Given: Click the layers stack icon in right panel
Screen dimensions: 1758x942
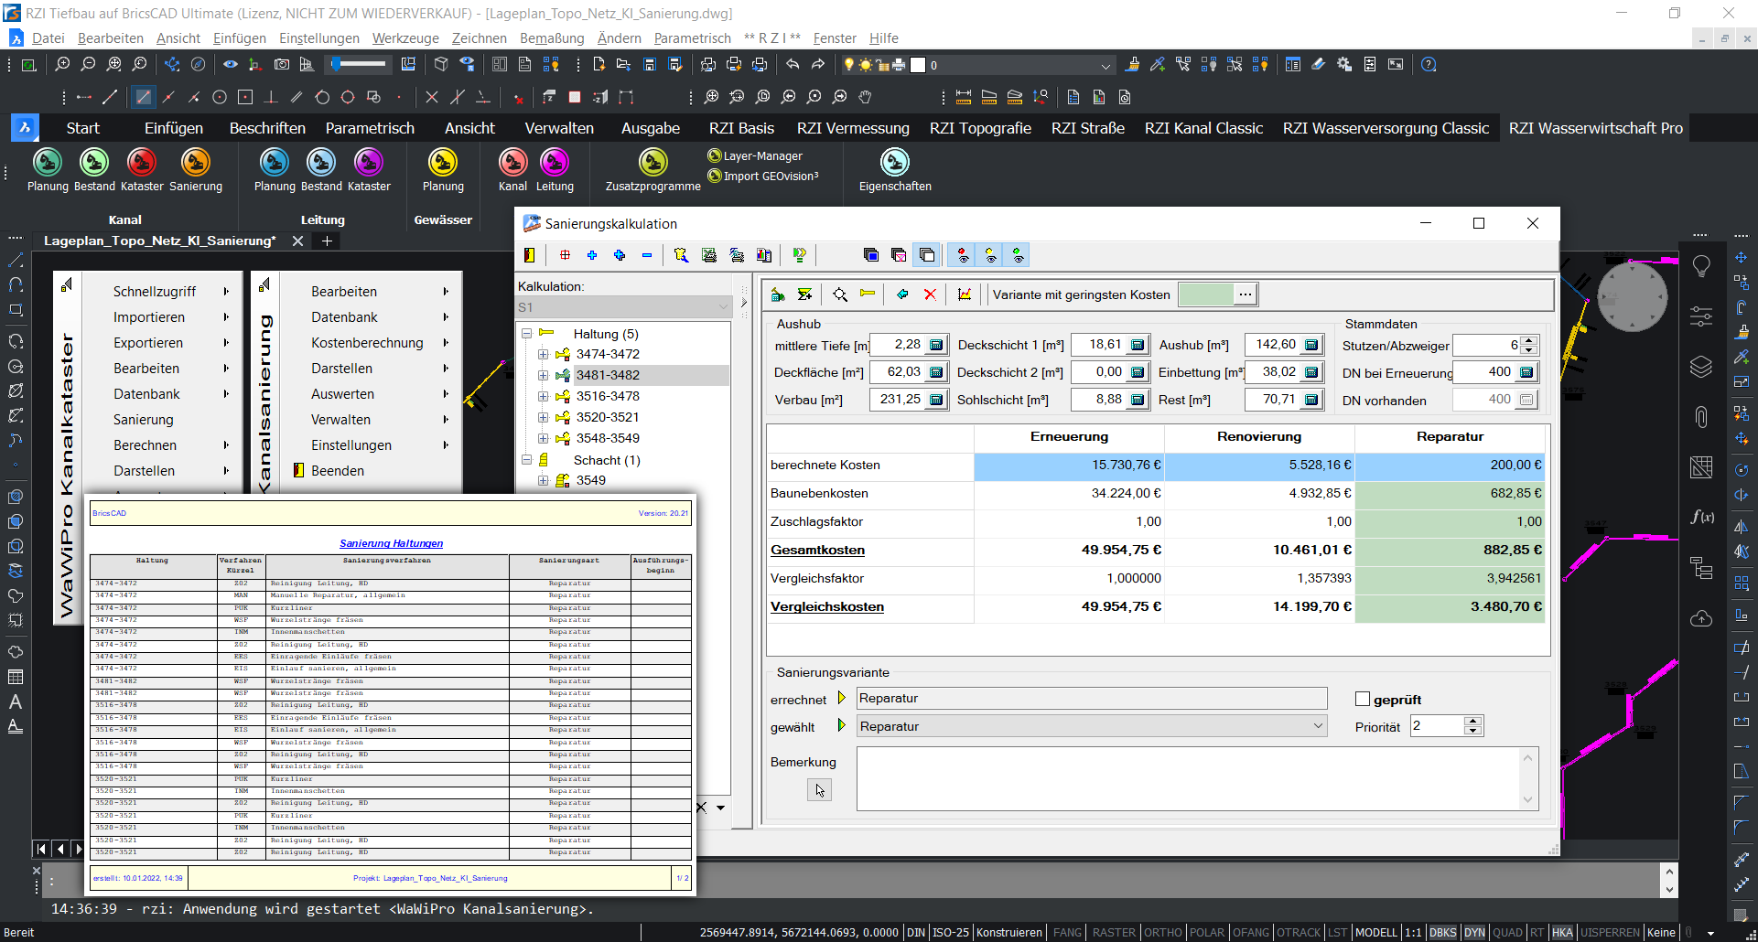Looking at the screenshot, I should click(x=1701, y=367).
